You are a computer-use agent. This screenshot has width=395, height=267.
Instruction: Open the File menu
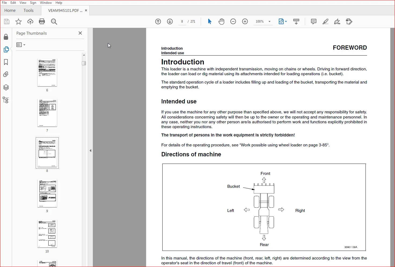4,3
